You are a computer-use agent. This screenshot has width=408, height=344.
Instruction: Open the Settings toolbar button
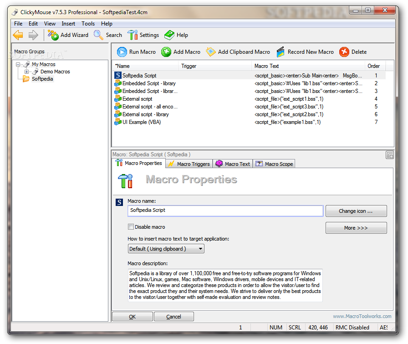[x=143, y=35]
